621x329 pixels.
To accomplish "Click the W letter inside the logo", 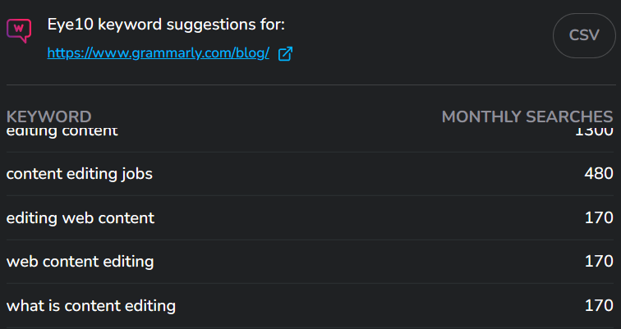I will [x=18, y=28].
